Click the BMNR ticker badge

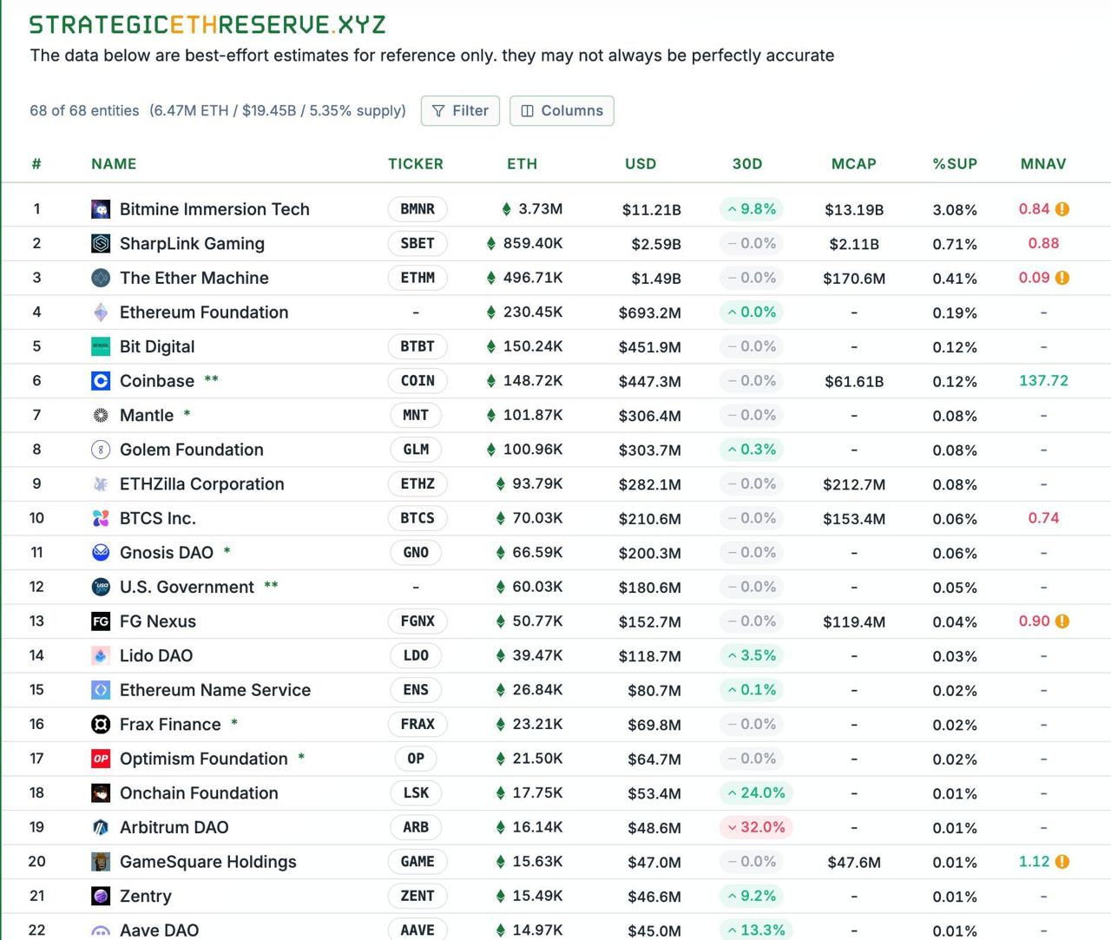(417, 209)
